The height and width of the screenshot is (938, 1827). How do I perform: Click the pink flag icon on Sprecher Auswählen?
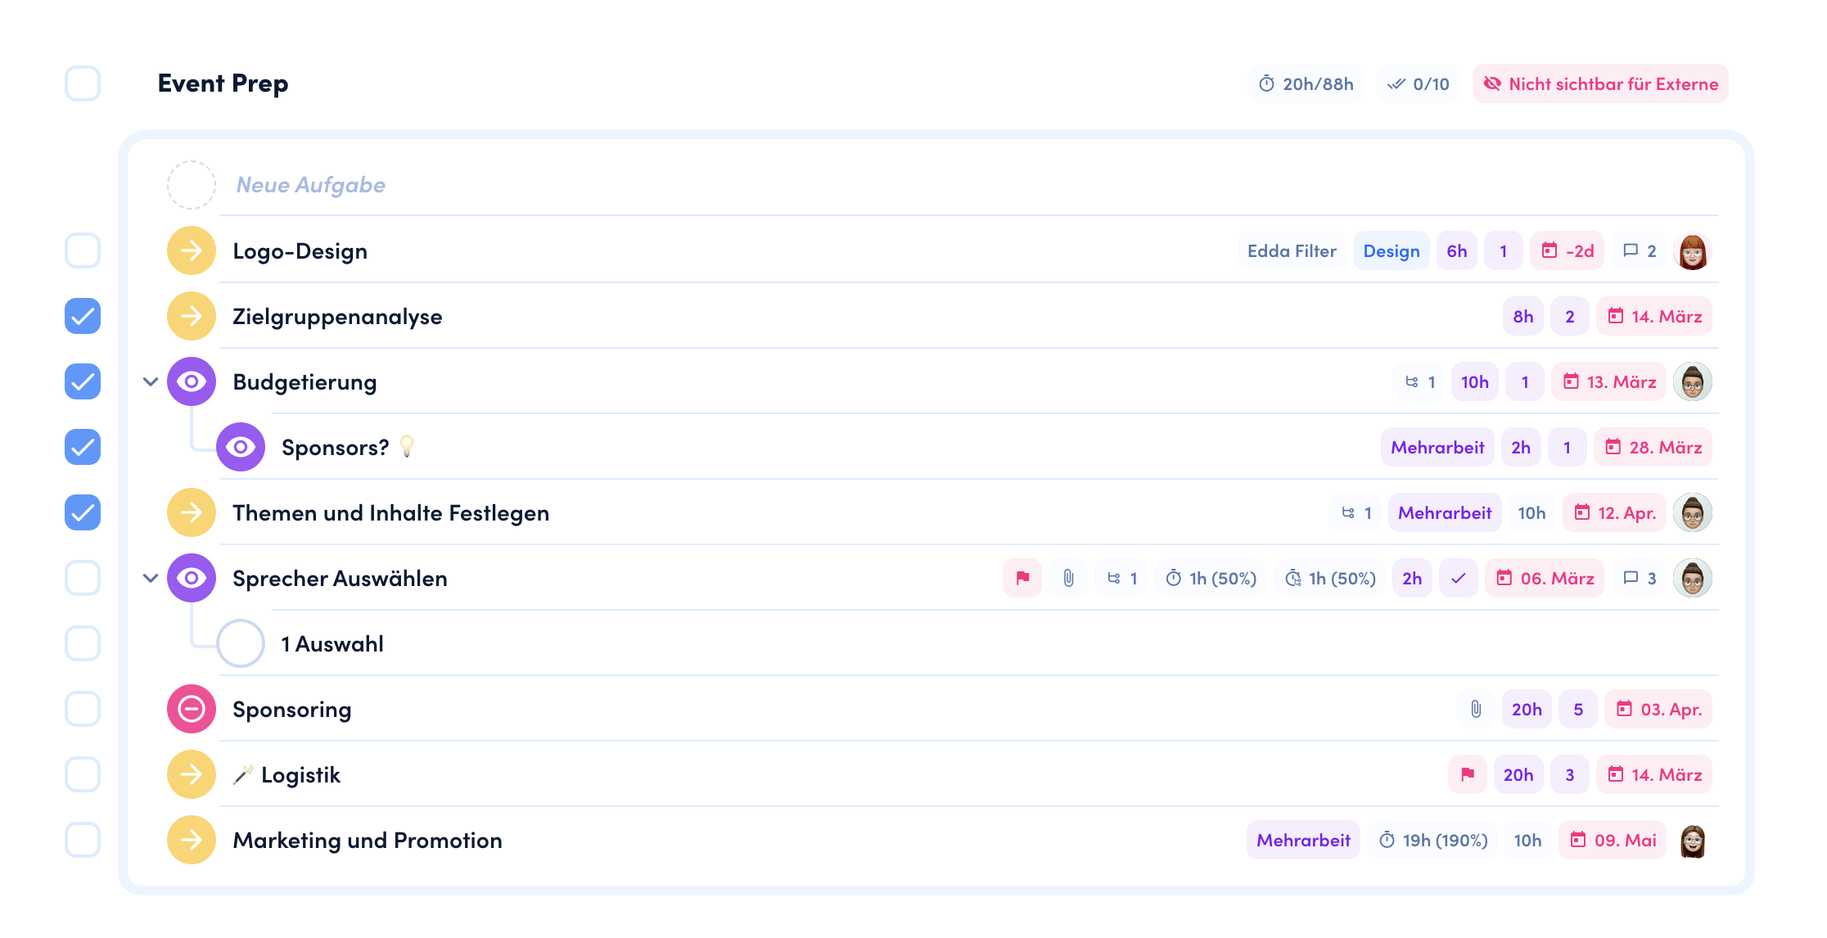coord(1022,578)
